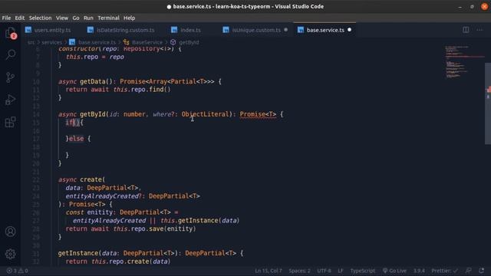491x276 pixels.
Task: Open the Go menu
Action: pos(76,18)
